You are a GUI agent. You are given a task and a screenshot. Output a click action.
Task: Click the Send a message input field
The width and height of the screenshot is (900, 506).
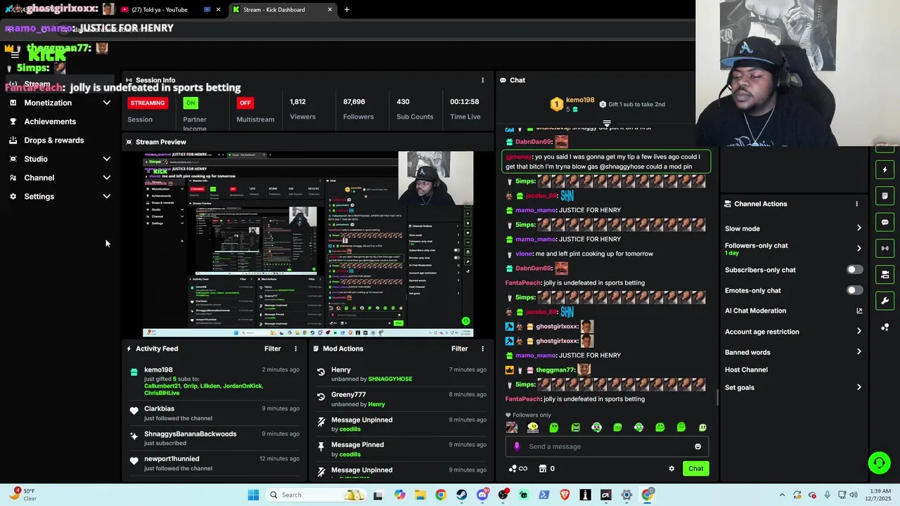click(608, 446)
